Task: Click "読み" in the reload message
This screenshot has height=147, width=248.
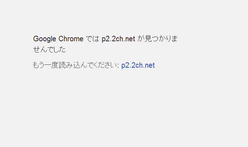Action: click(x=66, y=65)
